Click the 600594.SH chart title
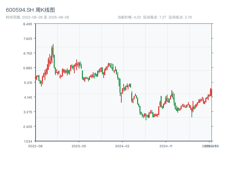The image size is (235, 176). click(30, 10)
